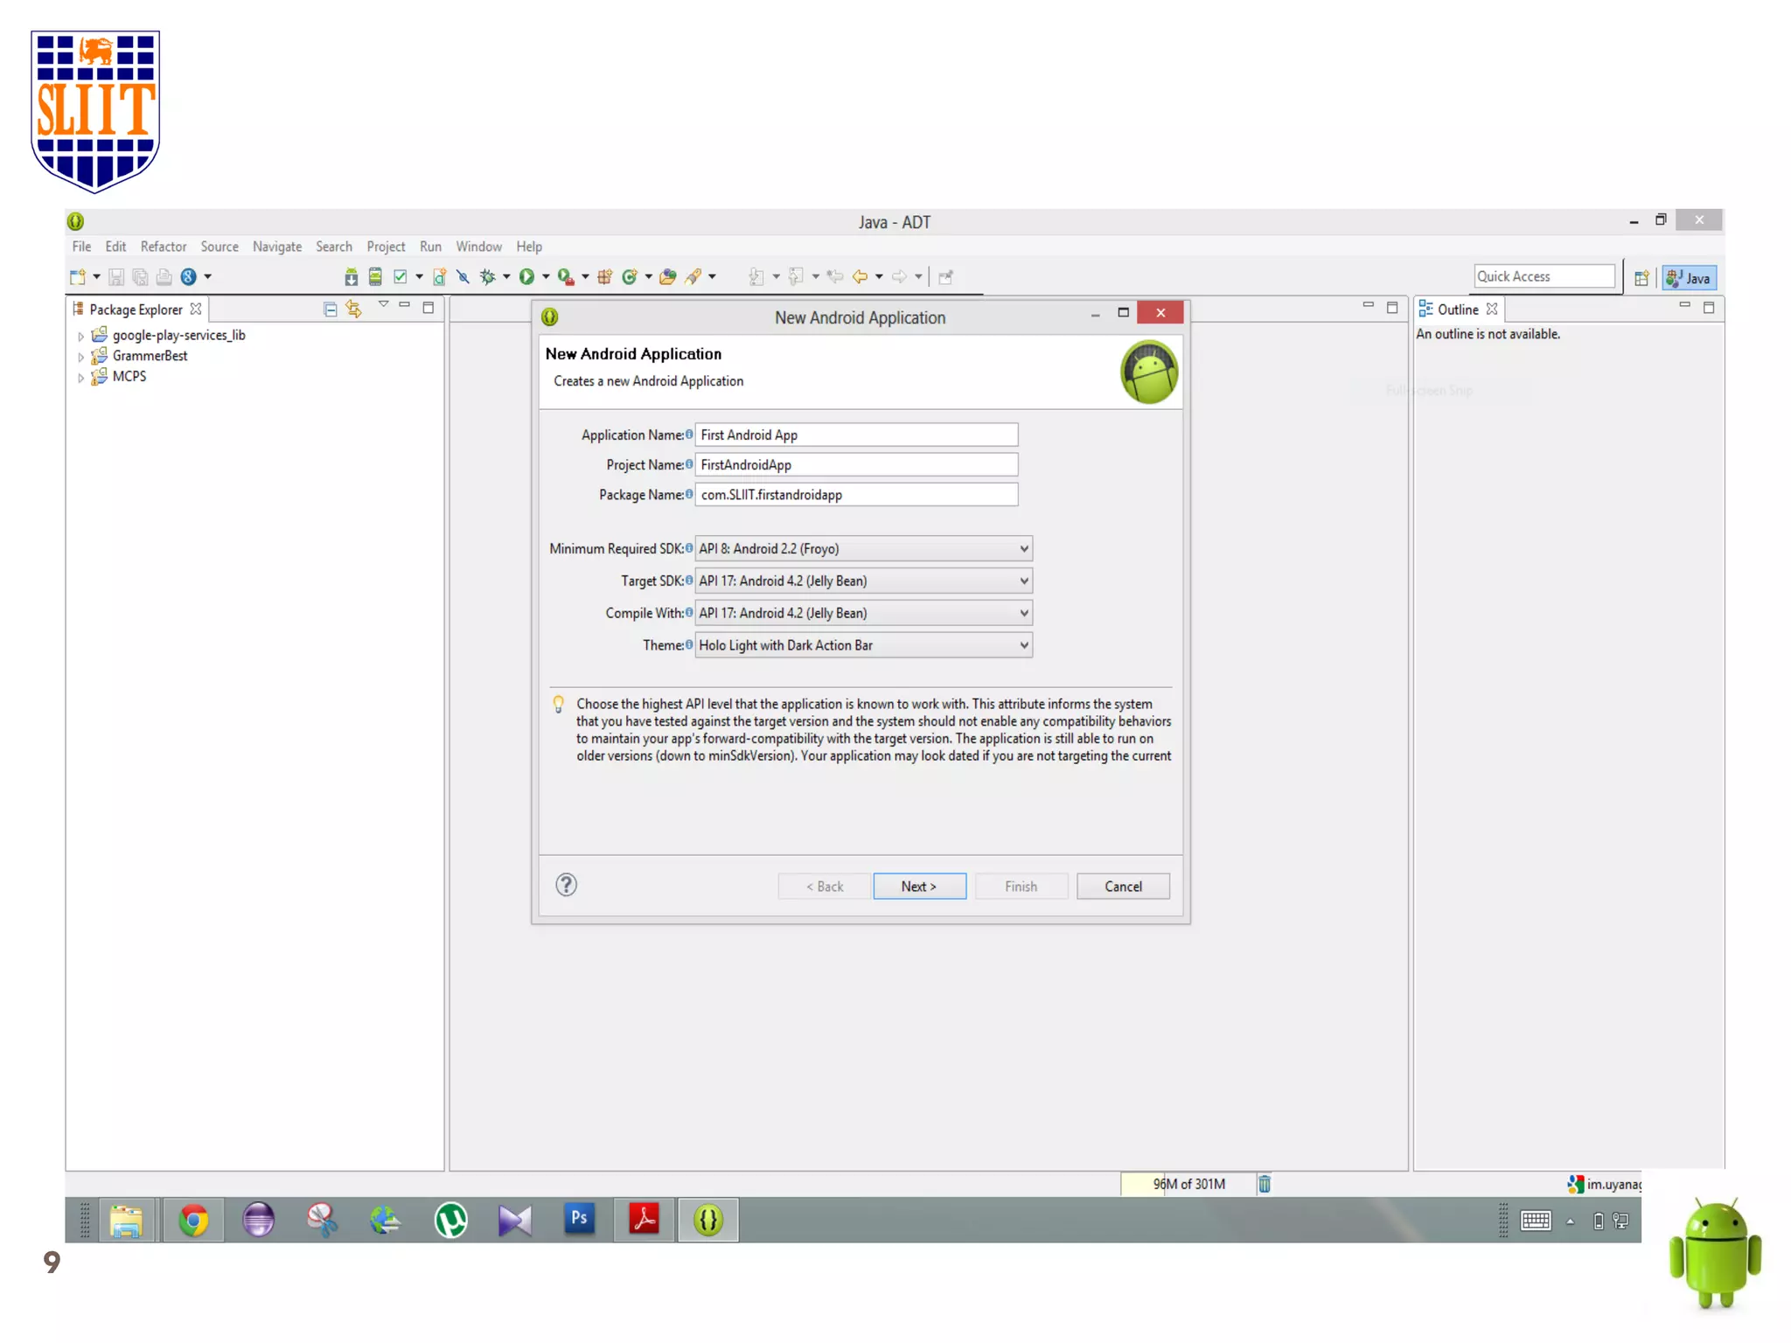
Task: Click the Cancel button
Action: (1122, 886)
